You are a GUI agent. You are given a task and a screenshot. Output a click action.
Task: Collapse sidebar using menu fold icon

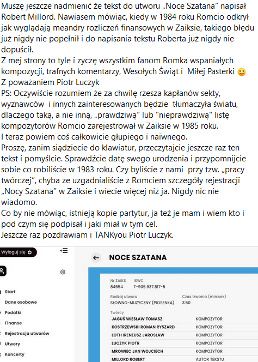[x=64, y=251]
